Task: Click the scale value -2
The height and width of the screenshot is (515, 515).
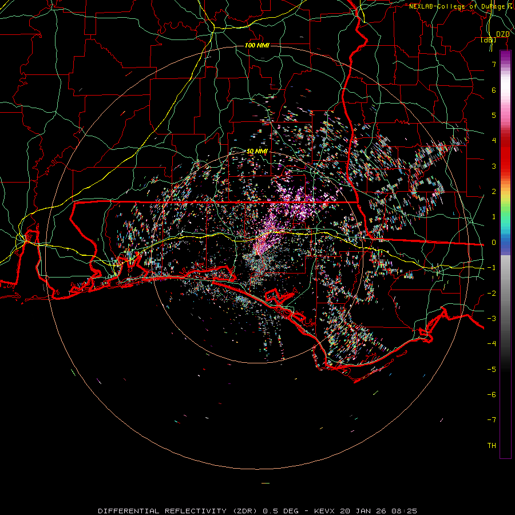Action: [492, 294]
